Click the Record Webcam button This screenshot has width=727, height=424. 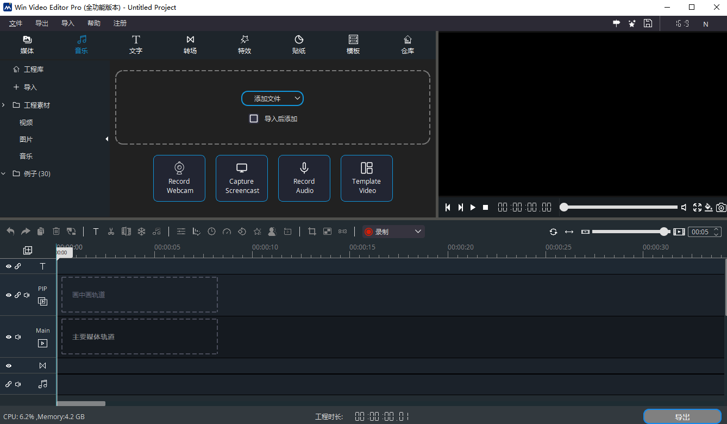coord(179,178)
